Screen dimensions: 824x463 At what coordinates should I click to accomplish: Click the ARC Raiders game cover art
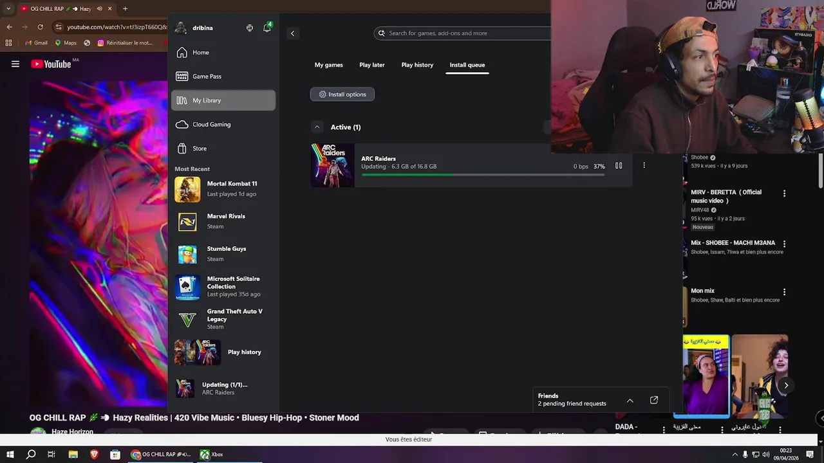(x=332, y=165)
